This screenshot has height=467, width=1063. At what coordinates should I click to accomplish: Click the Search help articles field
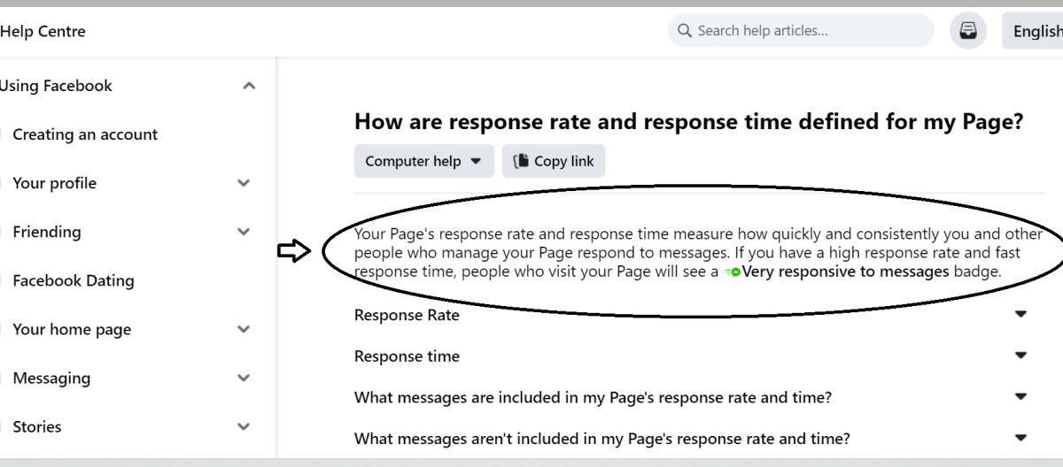pos(801,31)
